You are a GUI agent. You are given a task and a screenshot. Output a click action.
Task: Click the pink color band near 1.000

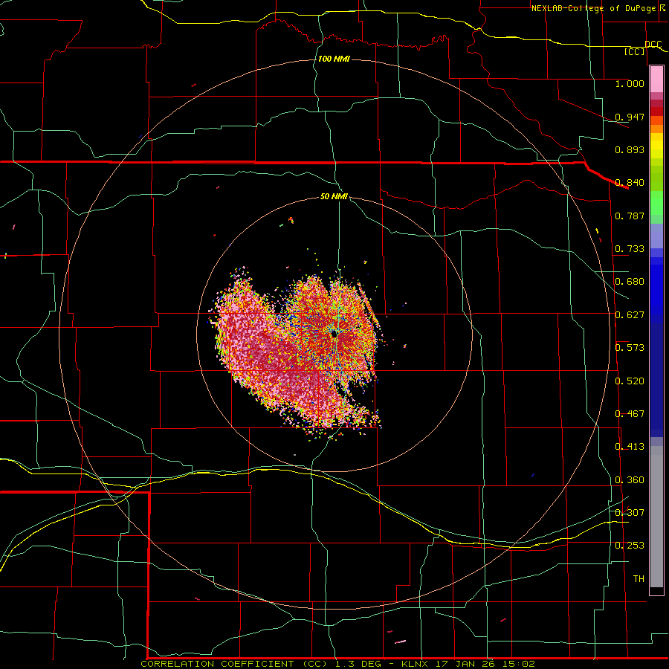656,80
